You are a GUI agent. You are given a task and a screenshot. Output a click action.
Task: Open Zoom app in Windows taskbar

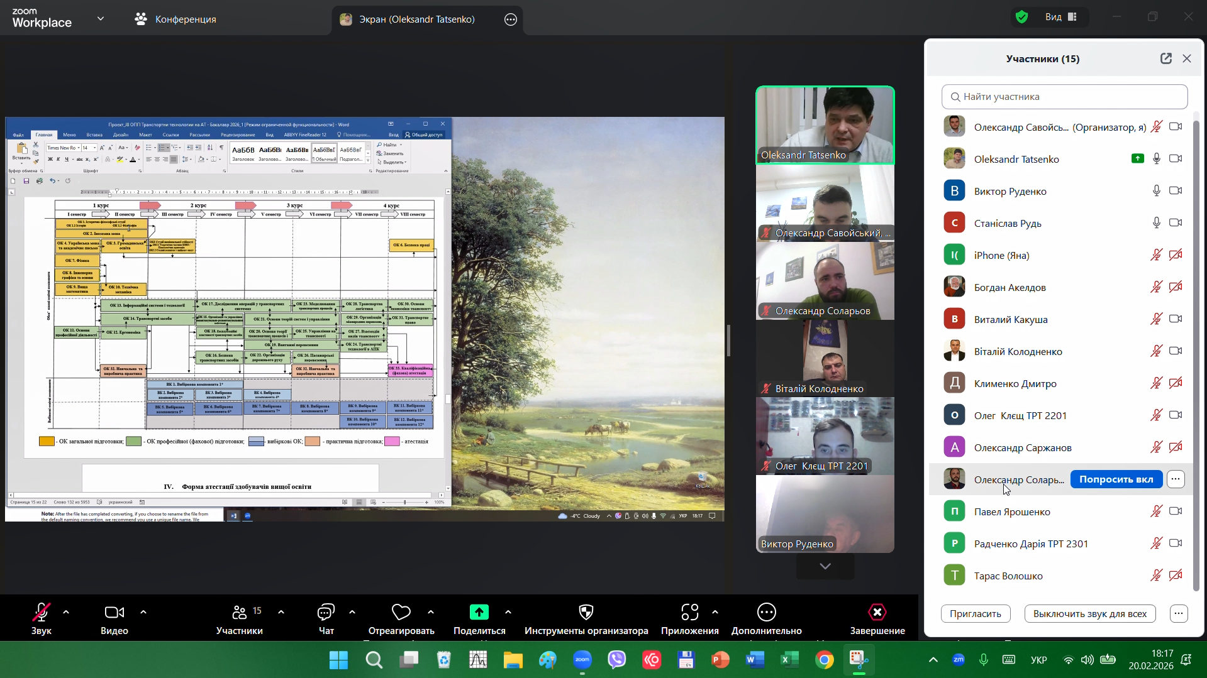click(582, 660)
